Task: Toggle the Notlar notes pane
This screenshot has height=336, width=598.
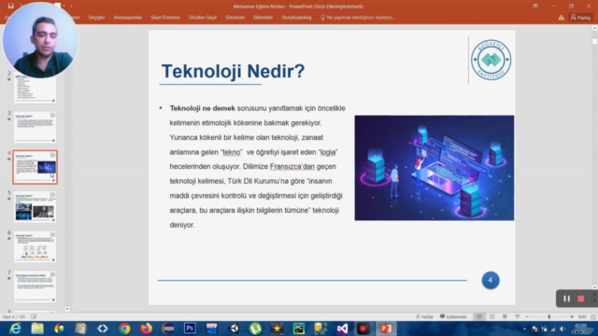Action: pyautogui.click(x=424, y=316)
